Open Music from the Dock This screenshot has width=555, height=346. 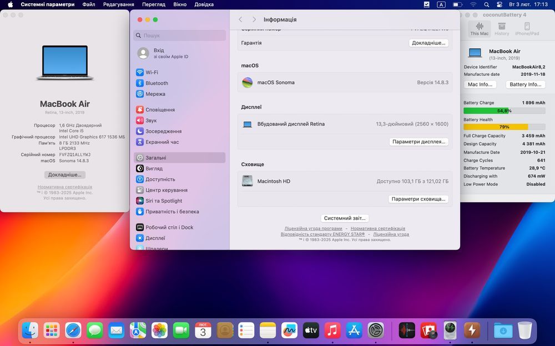pyautogui.click(x=332, y=331)
